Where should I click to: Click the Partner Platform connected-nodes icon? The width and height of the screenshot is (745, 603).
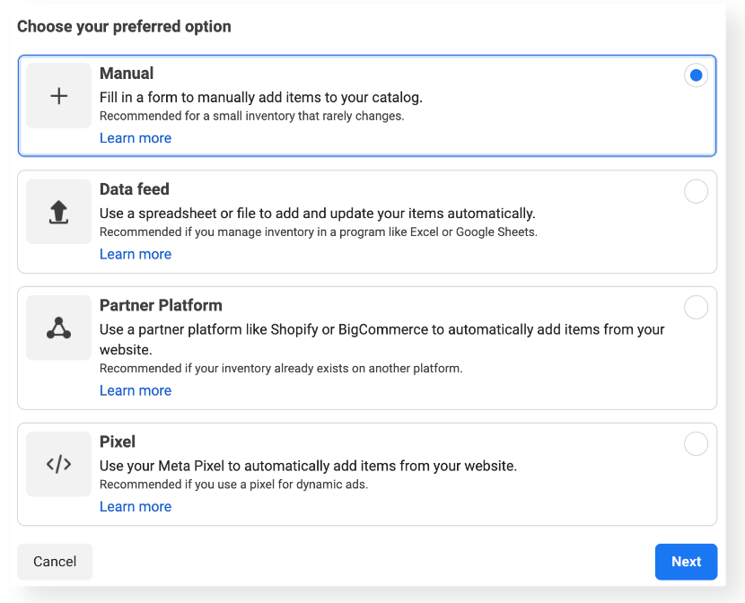click(x=59, y=328)
